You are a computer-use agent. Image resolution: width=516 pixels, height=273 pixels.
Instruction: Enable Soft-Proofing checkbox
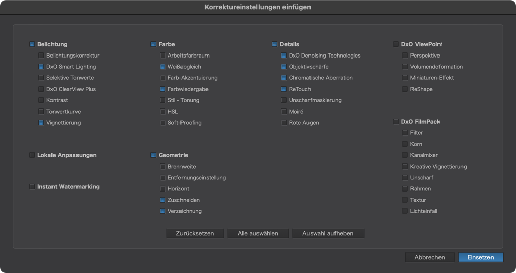coord(162,123)
